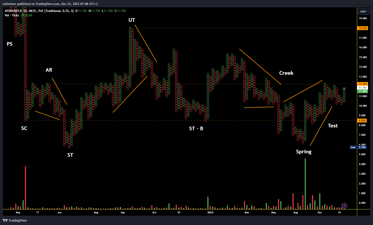Select the UT annotation label

[132, 20]
